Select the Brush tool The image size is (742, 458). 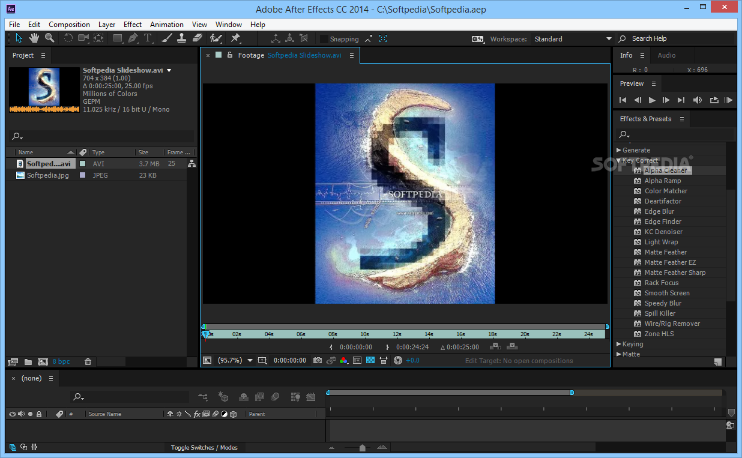click(167, 38)
